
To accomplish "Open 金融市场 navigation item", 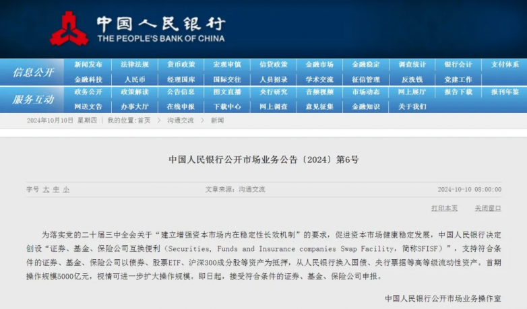I will coord(319,65).
